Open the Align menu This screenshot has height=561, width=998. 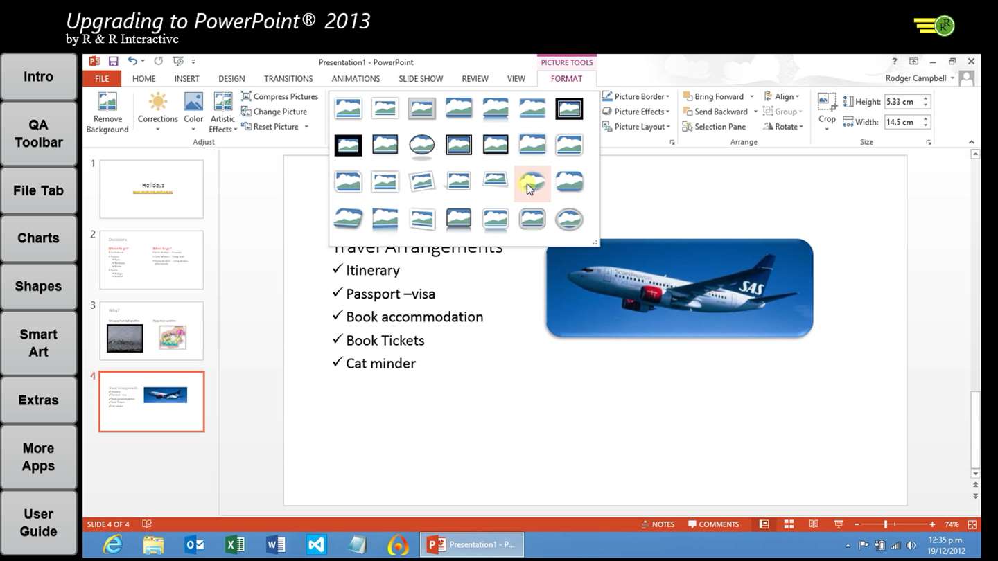781,96
